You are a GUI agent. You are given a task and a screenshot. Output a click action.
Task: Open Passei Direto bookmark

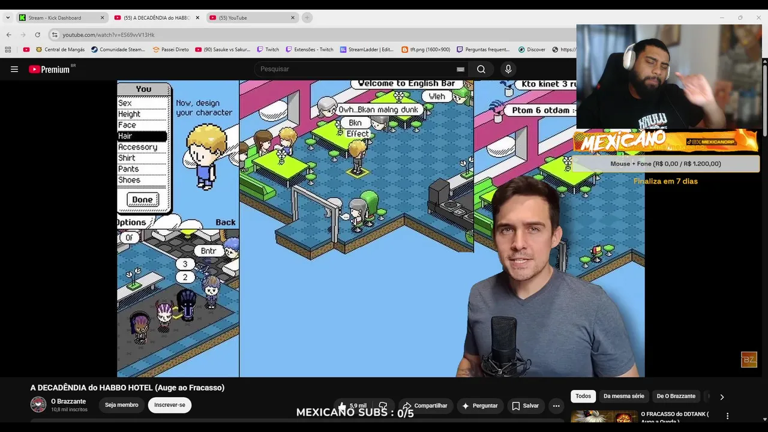pos(171,50)
